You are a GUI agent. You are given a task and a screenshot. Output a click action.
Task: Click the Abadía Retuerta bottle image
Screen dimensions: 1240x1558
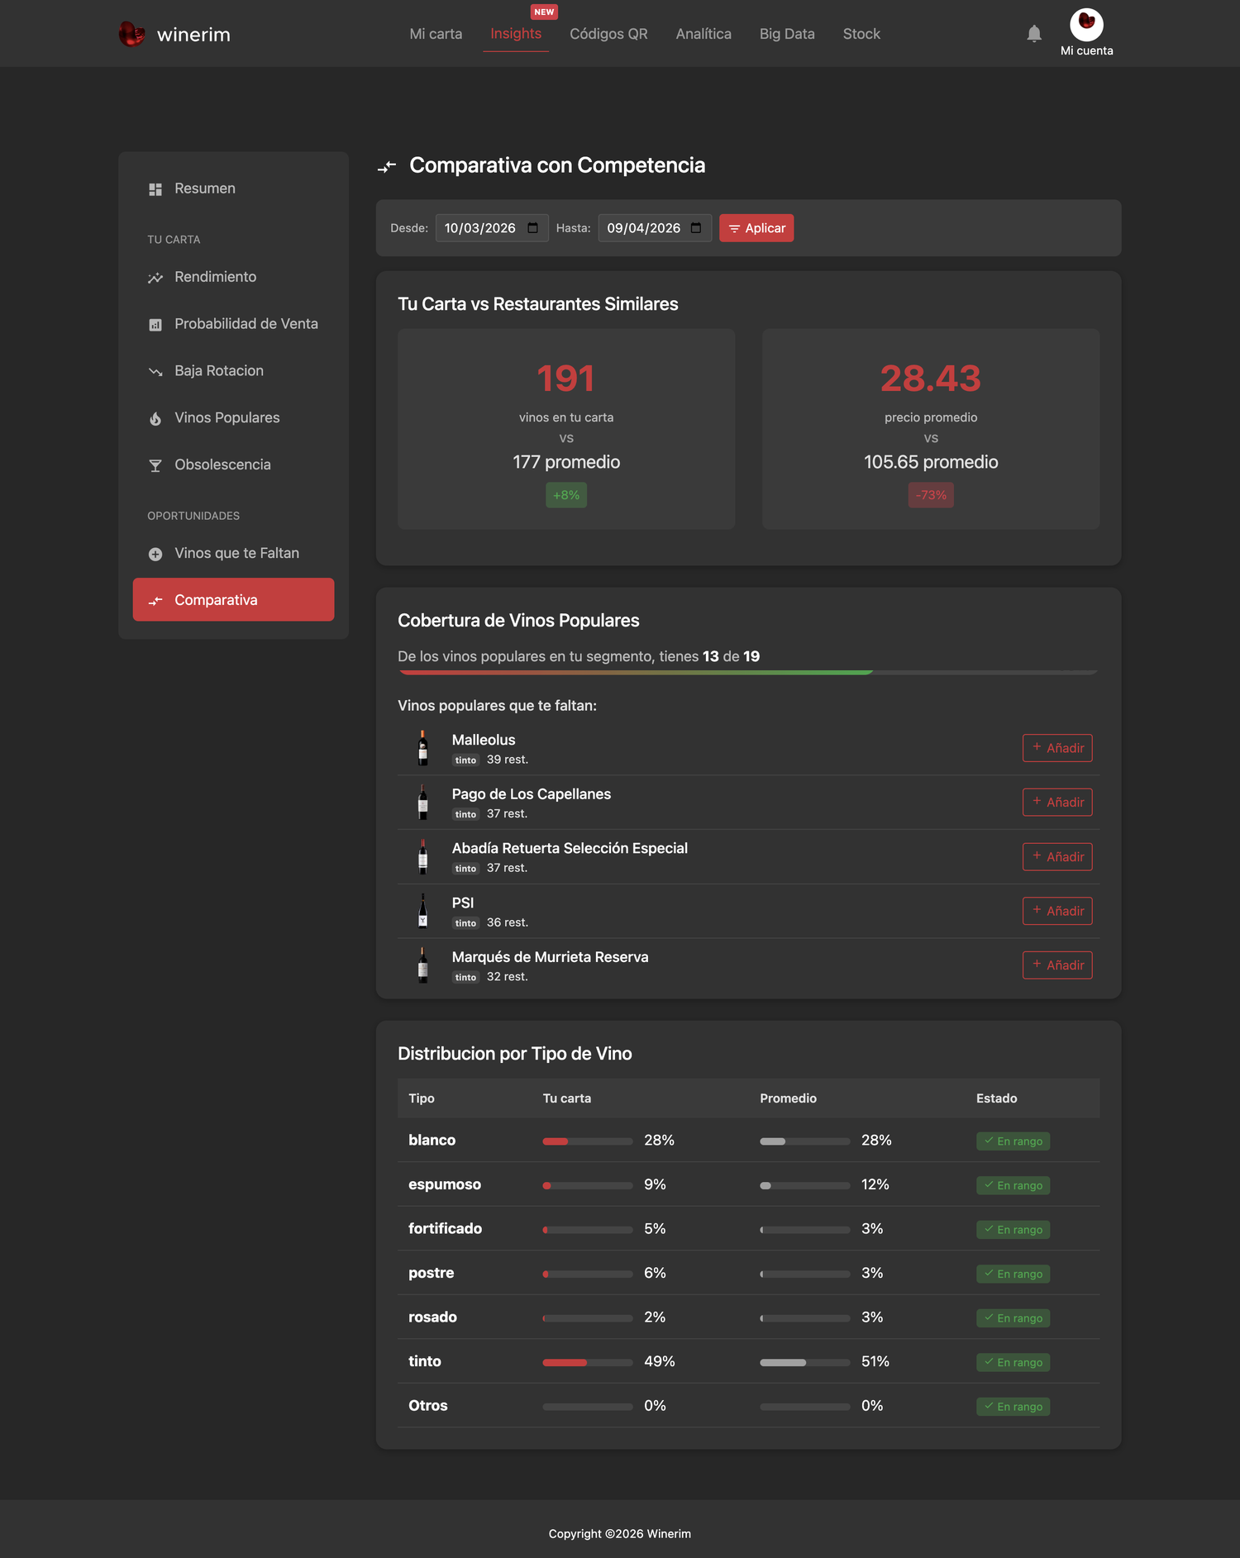[x=423, y=856]
